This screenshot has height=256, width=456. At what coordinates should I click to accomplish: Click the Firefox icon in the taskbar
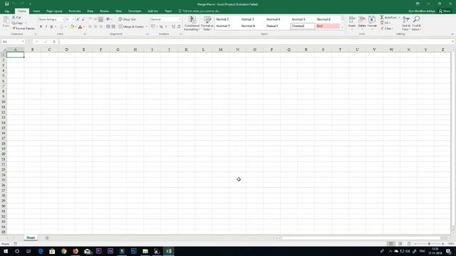coord(76,251)
